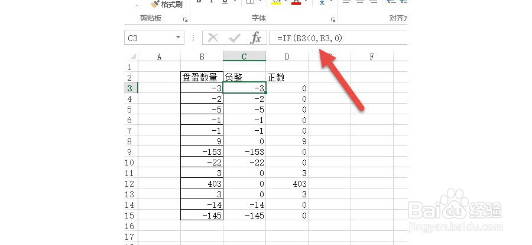Select column D header
532x245 pixels.
(x=287, y=57)
